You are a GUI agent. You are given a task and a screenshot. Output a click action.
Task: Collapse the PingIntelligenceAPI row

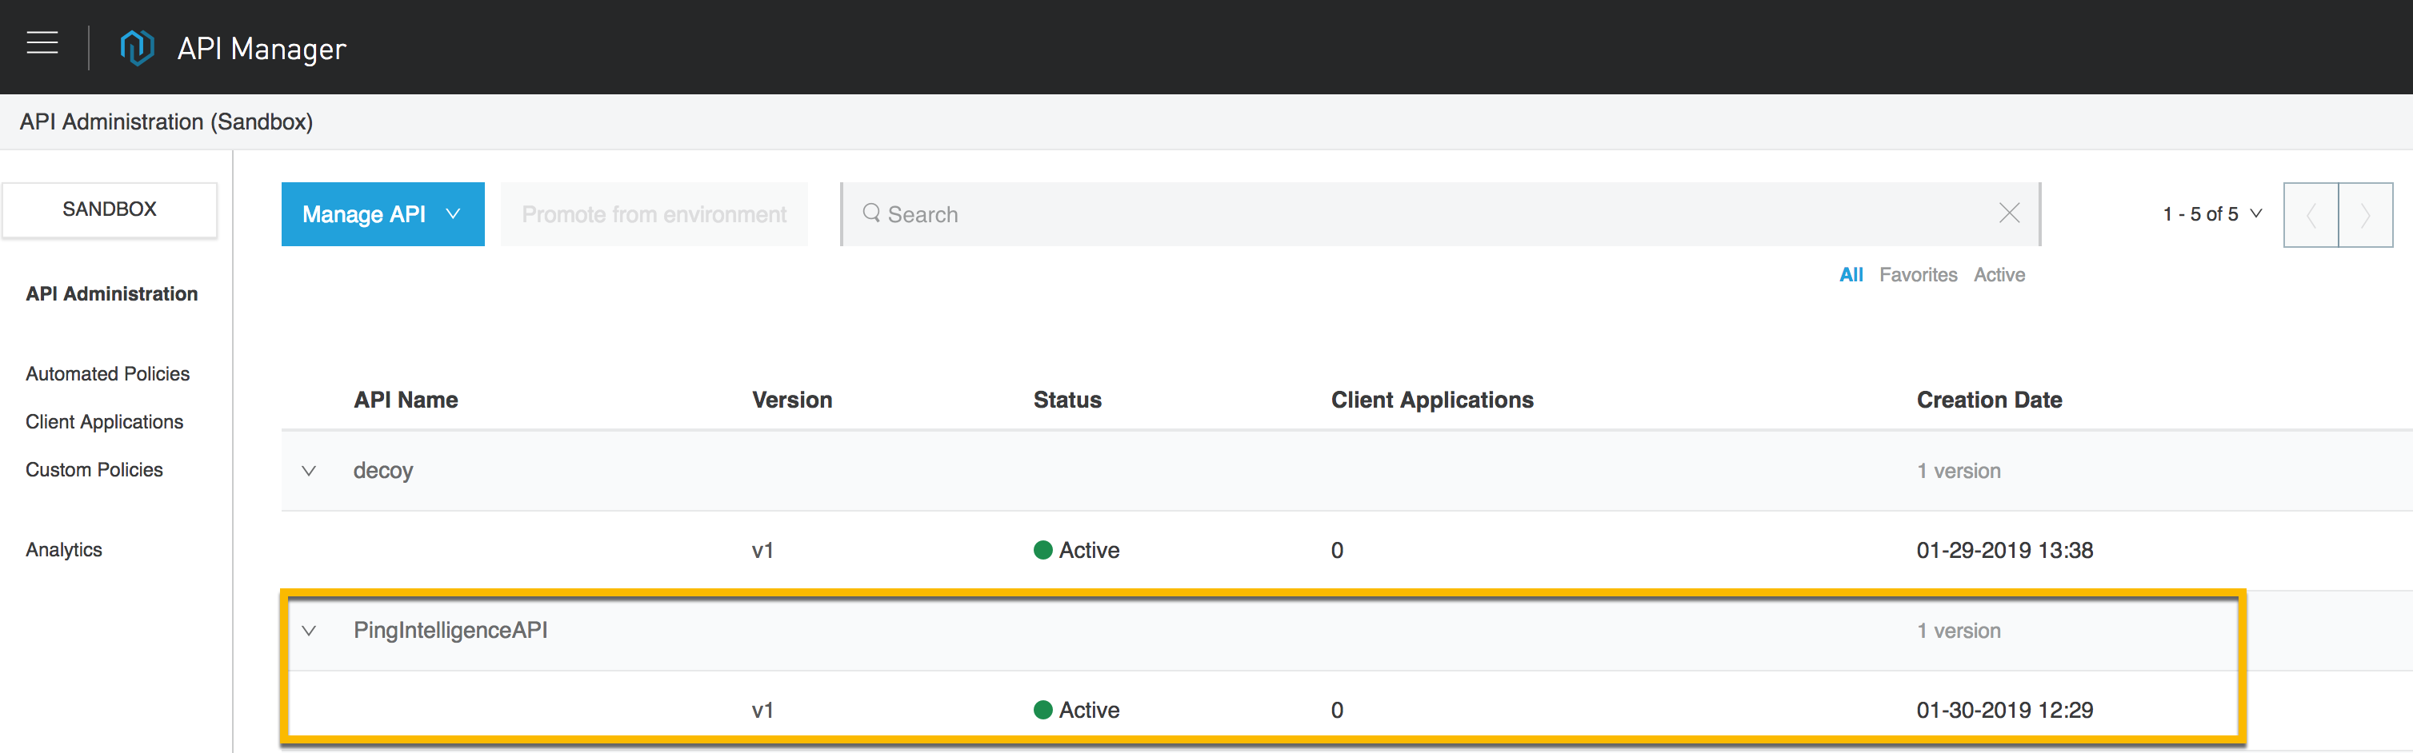tap(309, 631)
